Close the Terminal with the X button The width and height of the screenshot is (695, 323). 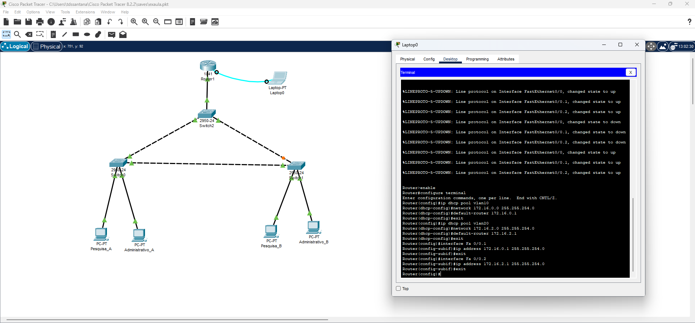pos(630,72)
